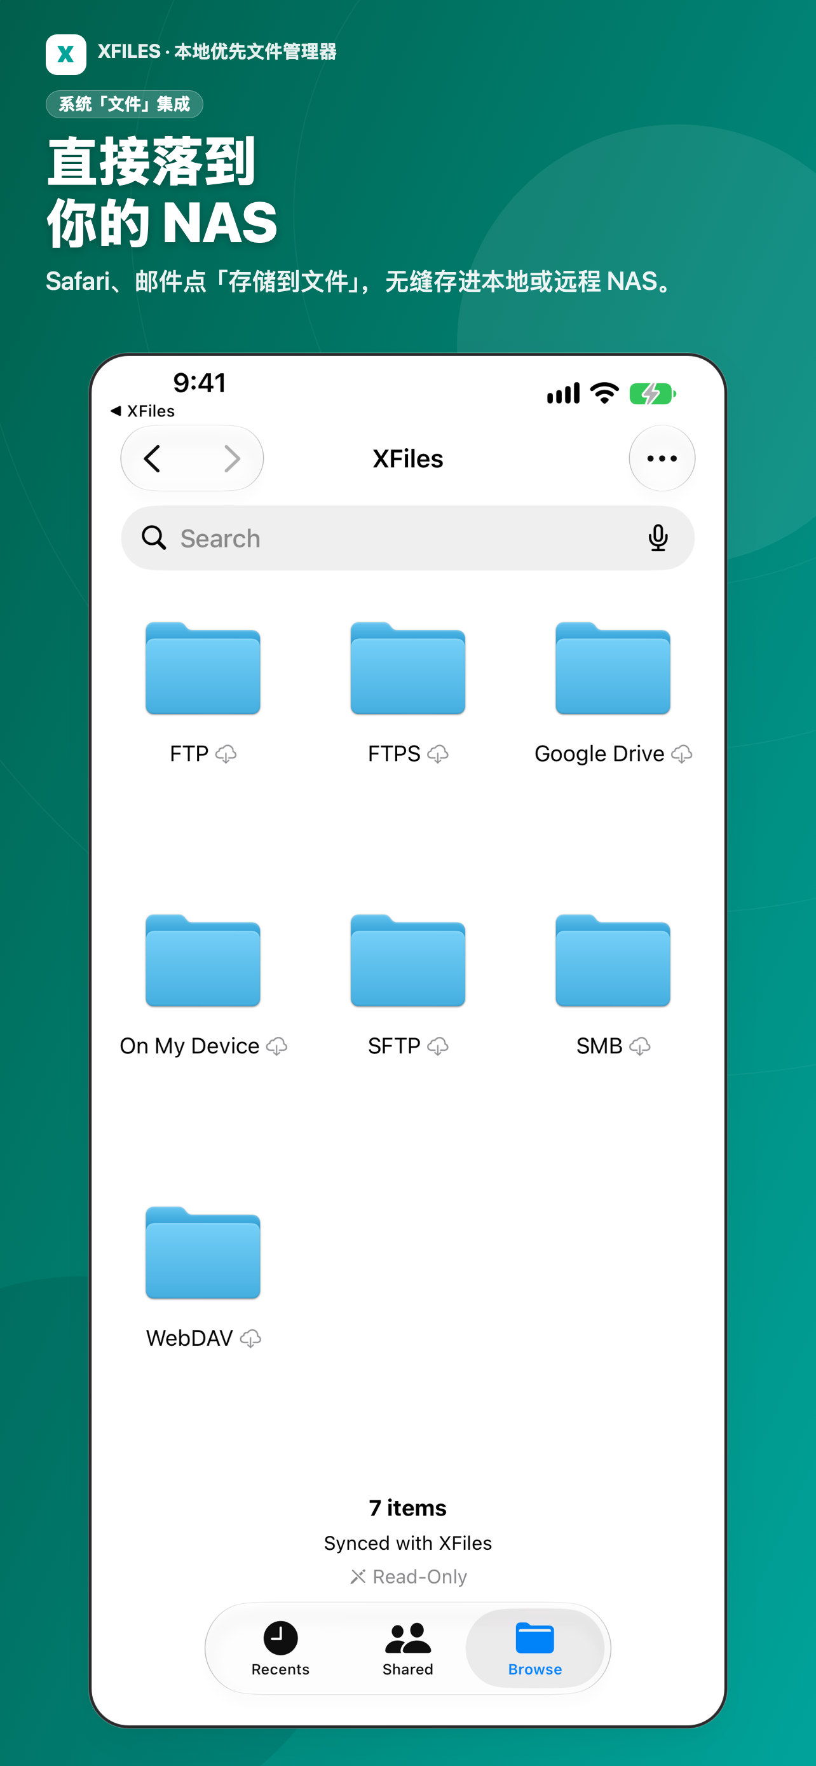Open the SFTP folder icon

(407, 961)
